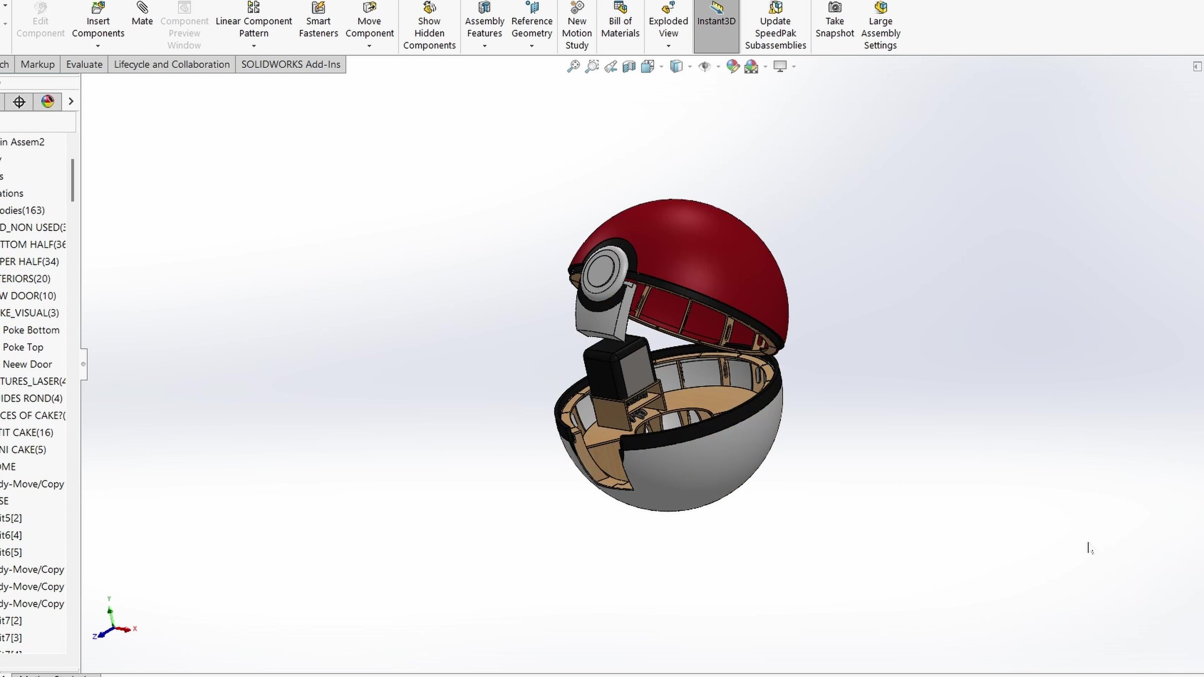Click the Edit Appearance icon

coord(733,66)
